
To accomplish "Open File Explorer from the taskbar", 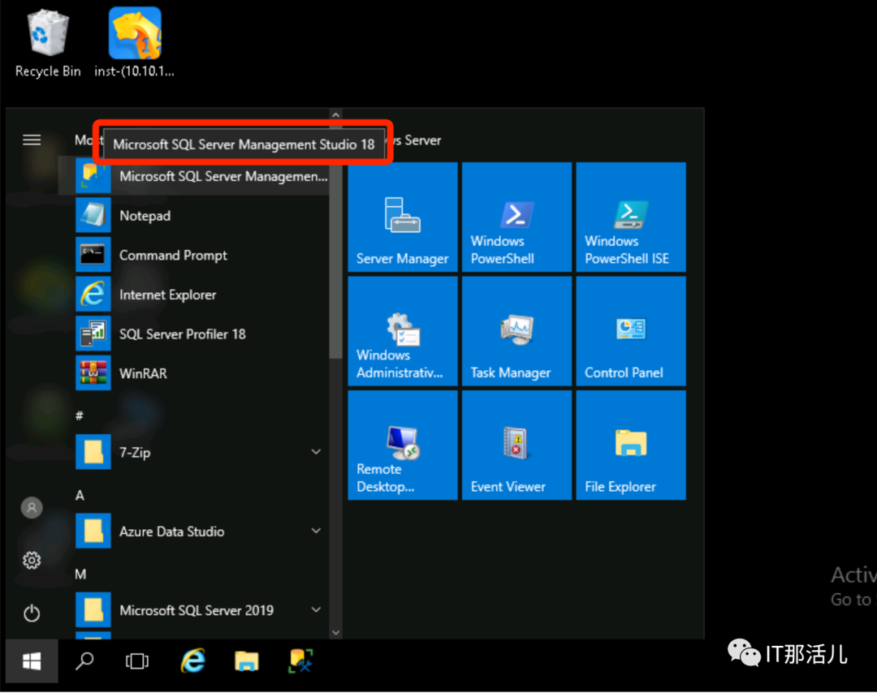I will point(247,661).
